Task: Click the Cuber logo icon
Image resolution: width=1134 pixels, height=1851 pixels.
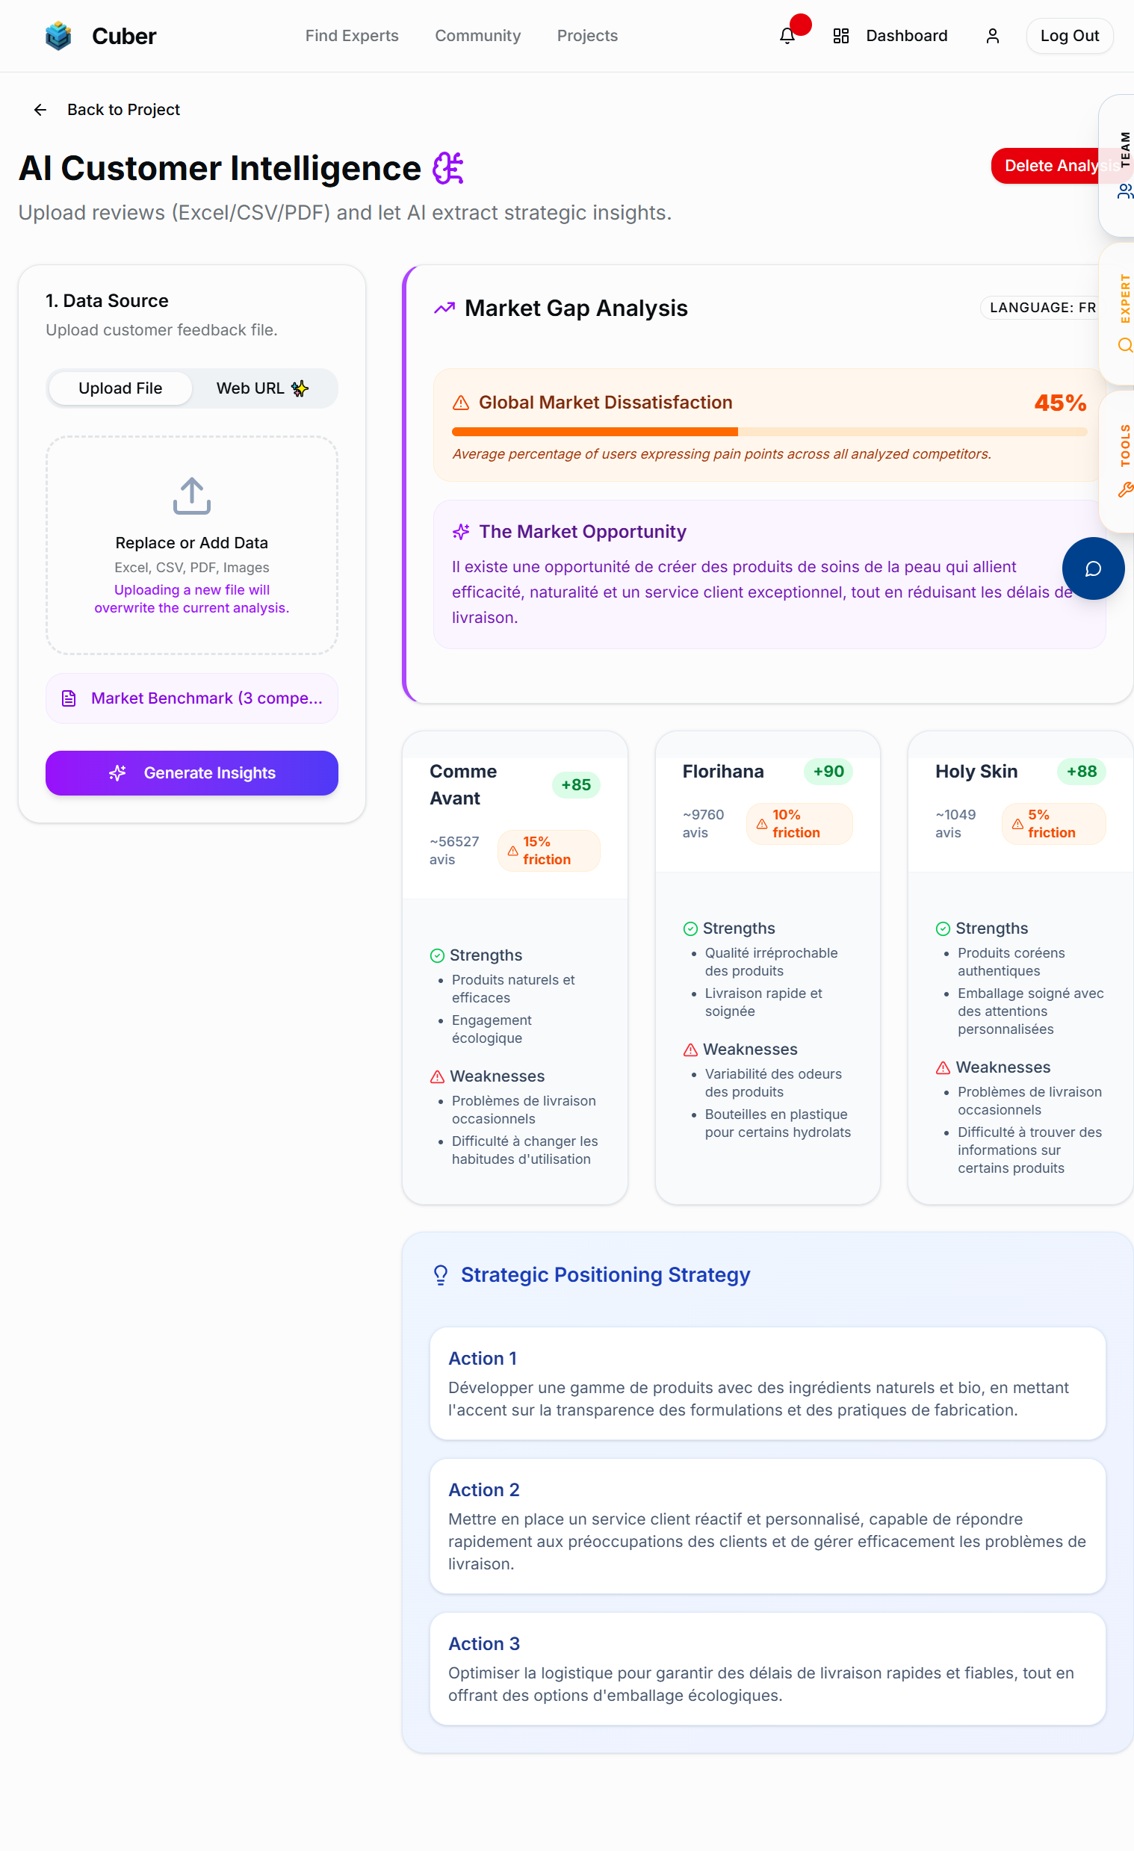Action: click(58, 36)
